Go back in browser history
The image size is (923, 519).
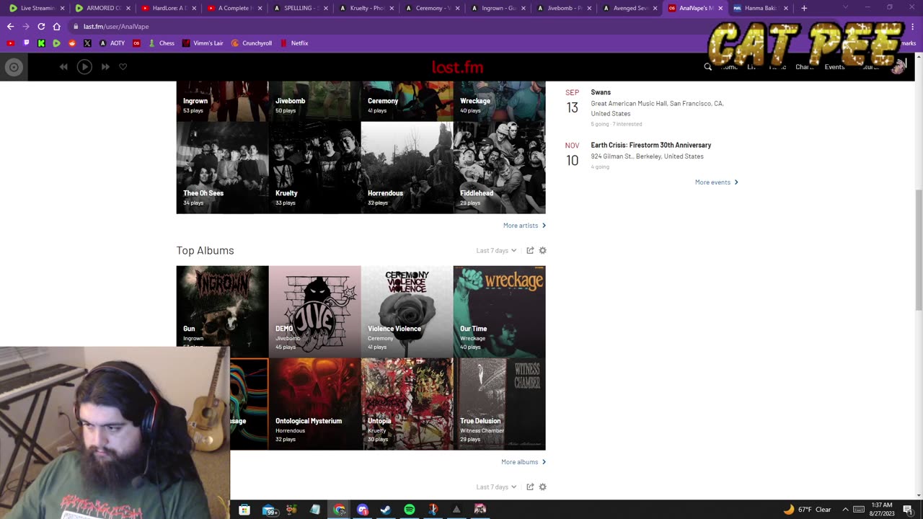pos(10,26)
